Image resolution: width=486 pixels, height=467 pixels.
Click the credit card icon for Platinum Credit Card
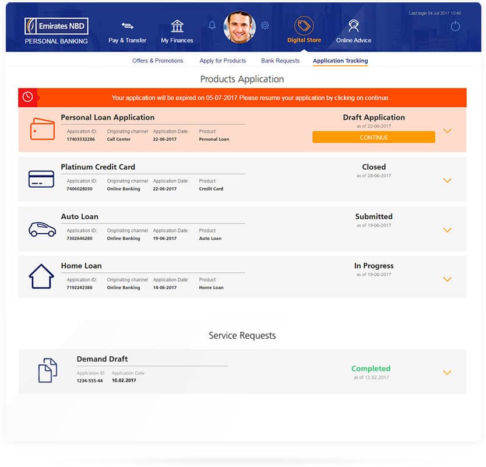(x=41, y=179)
